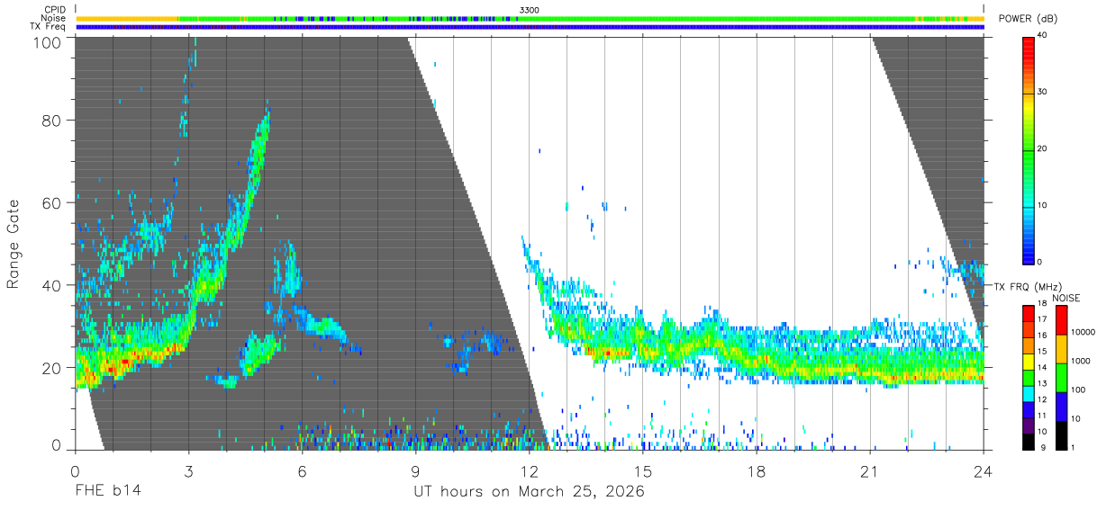Click the Range Gate axis title
Viewport: 1106px width, 510px height.
(x=14, y=244)
